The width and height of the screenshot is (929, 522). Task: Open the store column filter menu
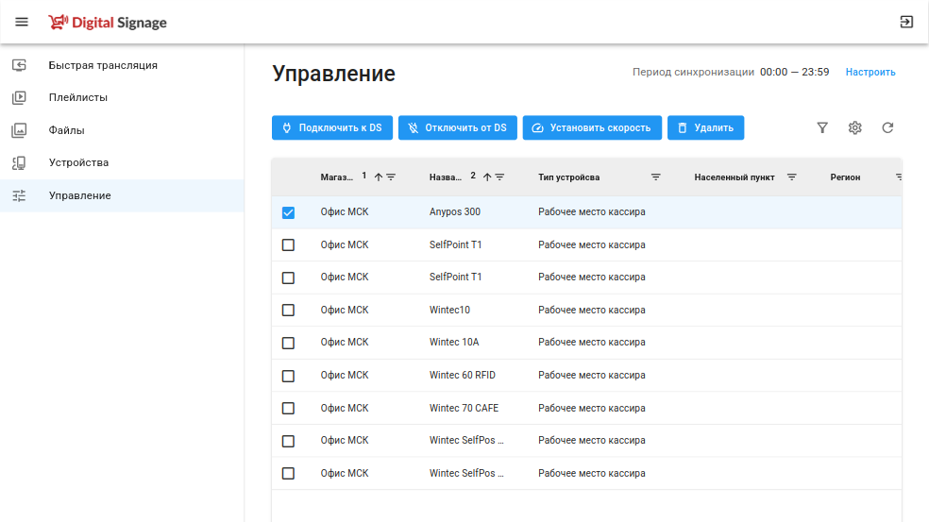391,177
